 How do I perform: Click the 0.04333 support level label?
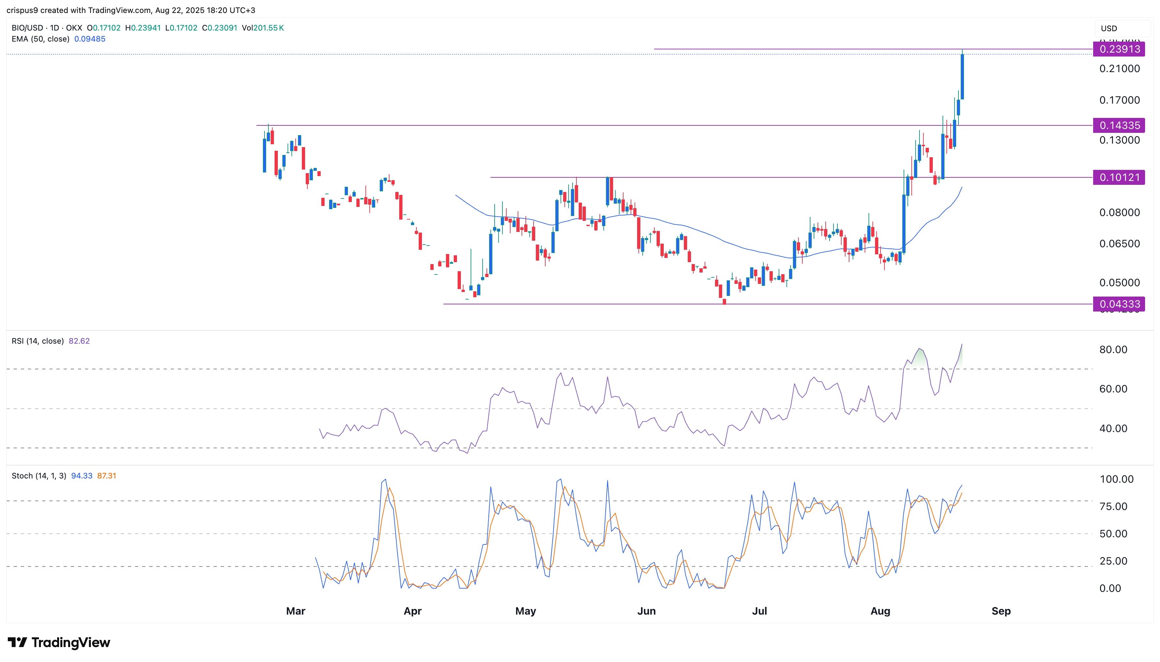[x=1119, y=304]
